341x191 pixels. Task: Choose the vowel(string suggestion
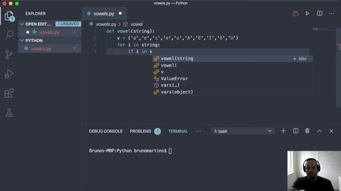tap(233, 58)
